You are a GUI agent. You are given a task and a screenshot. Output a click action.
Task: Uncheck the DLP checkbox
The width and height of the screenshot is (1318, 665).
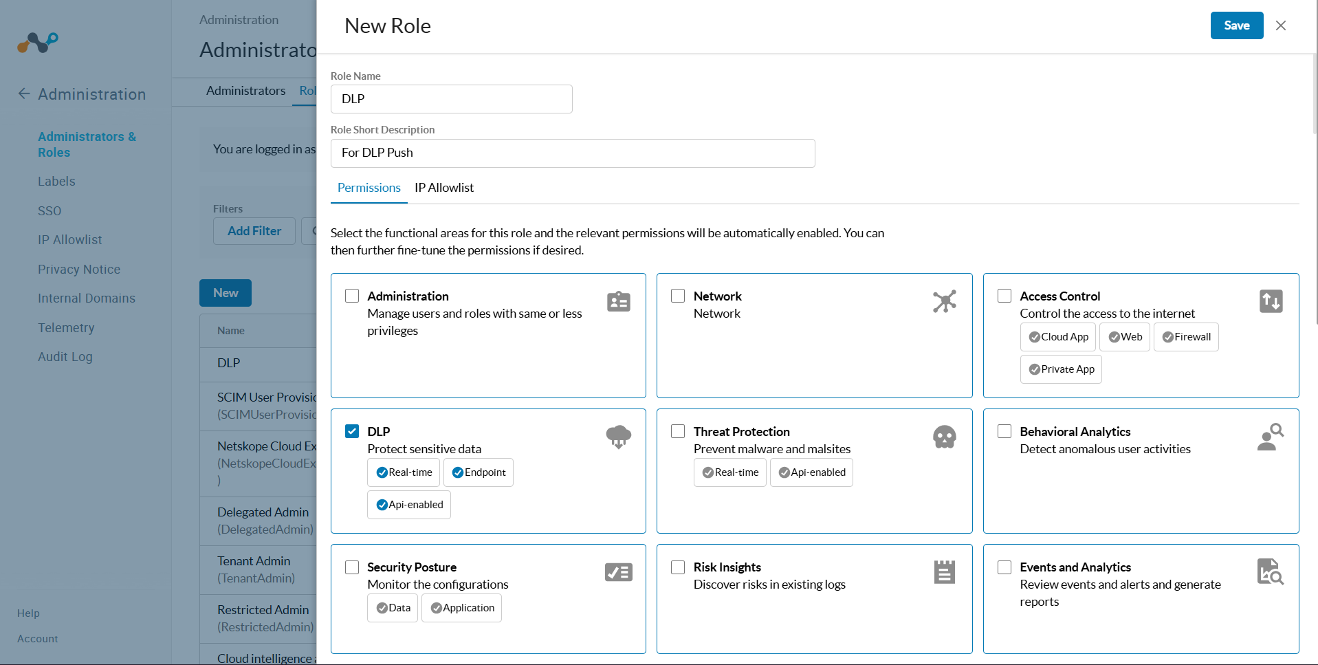352,431
